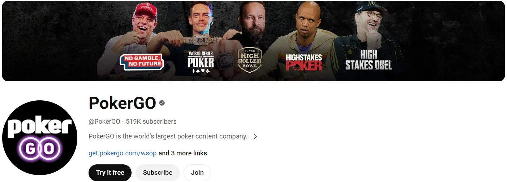
Task: Open the get.pokergo.com/wsop link
Action: pyautogui.click(x=123, y=153)
